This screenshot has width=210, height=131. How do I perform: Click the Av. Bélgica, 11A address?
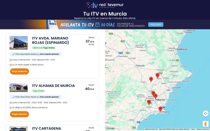point(30,107)
